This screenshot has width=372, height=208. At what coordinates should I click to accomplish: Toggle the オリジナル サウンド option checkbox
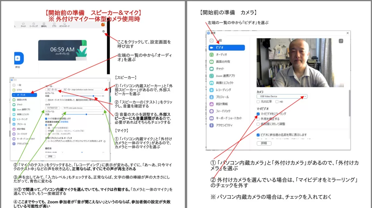click(46, 141)
